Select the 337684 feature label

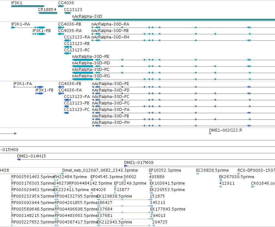pyautogui.click(x=105, y=209)
